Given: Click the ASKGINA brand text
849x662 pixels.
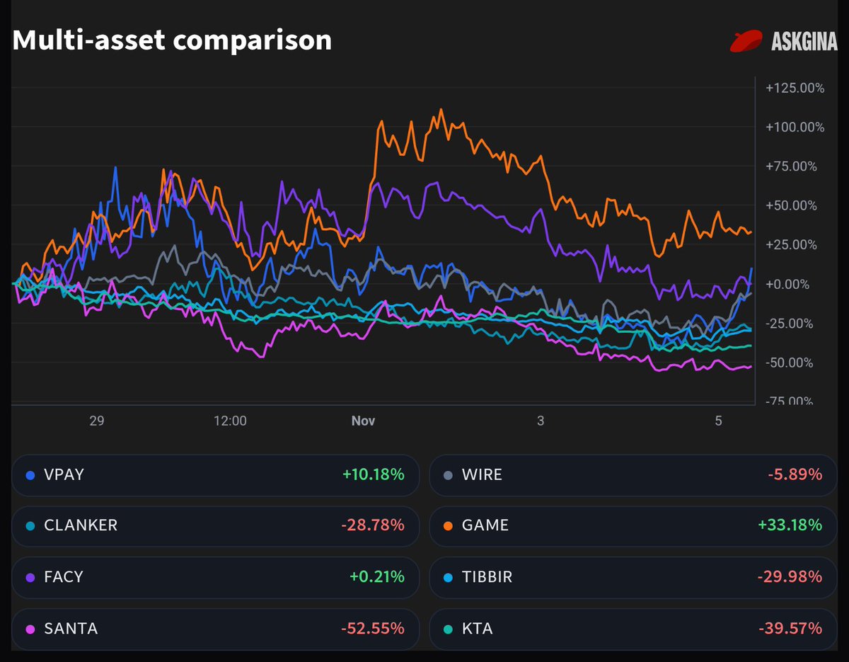Looking at the screenshot, I should 804,42.
